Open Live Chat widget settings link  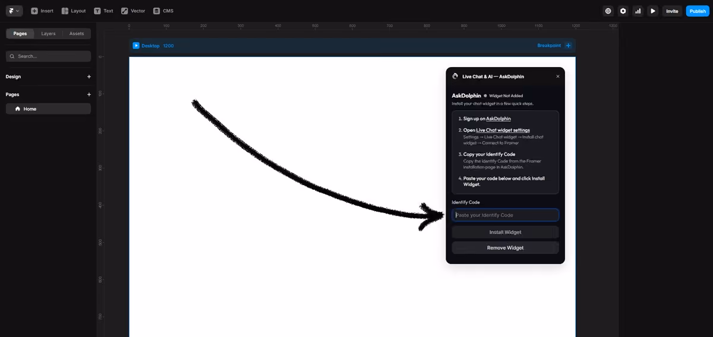click(x=503, y=130)
